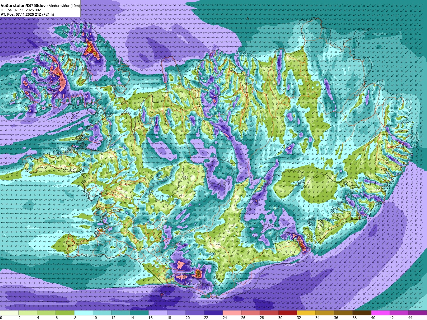Viewport: 427px width, 320px height.
Task: Select the olive green 6–8 legend swatch
Action: tap(65, 313)
